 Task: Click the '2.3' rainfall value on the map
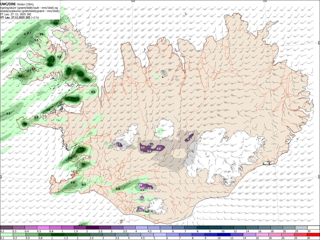point(52,59)
